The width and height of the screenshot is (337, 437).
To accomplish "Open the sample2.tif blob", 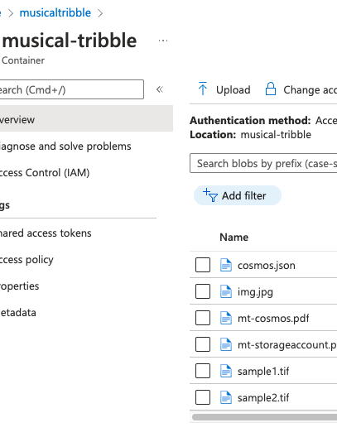I will (x=263, y=398).
